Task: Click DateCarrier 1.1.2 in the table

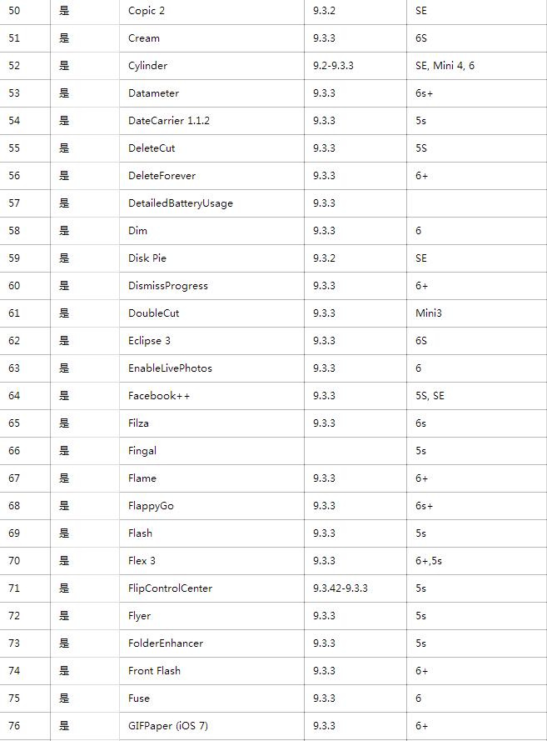Action: click(x=169, y=121)
